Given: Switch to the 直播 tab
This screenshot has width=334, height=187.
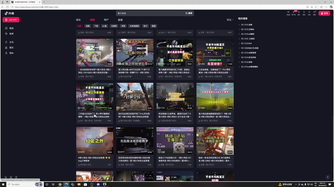Looking at the screenshot, I should pos(120,20).
